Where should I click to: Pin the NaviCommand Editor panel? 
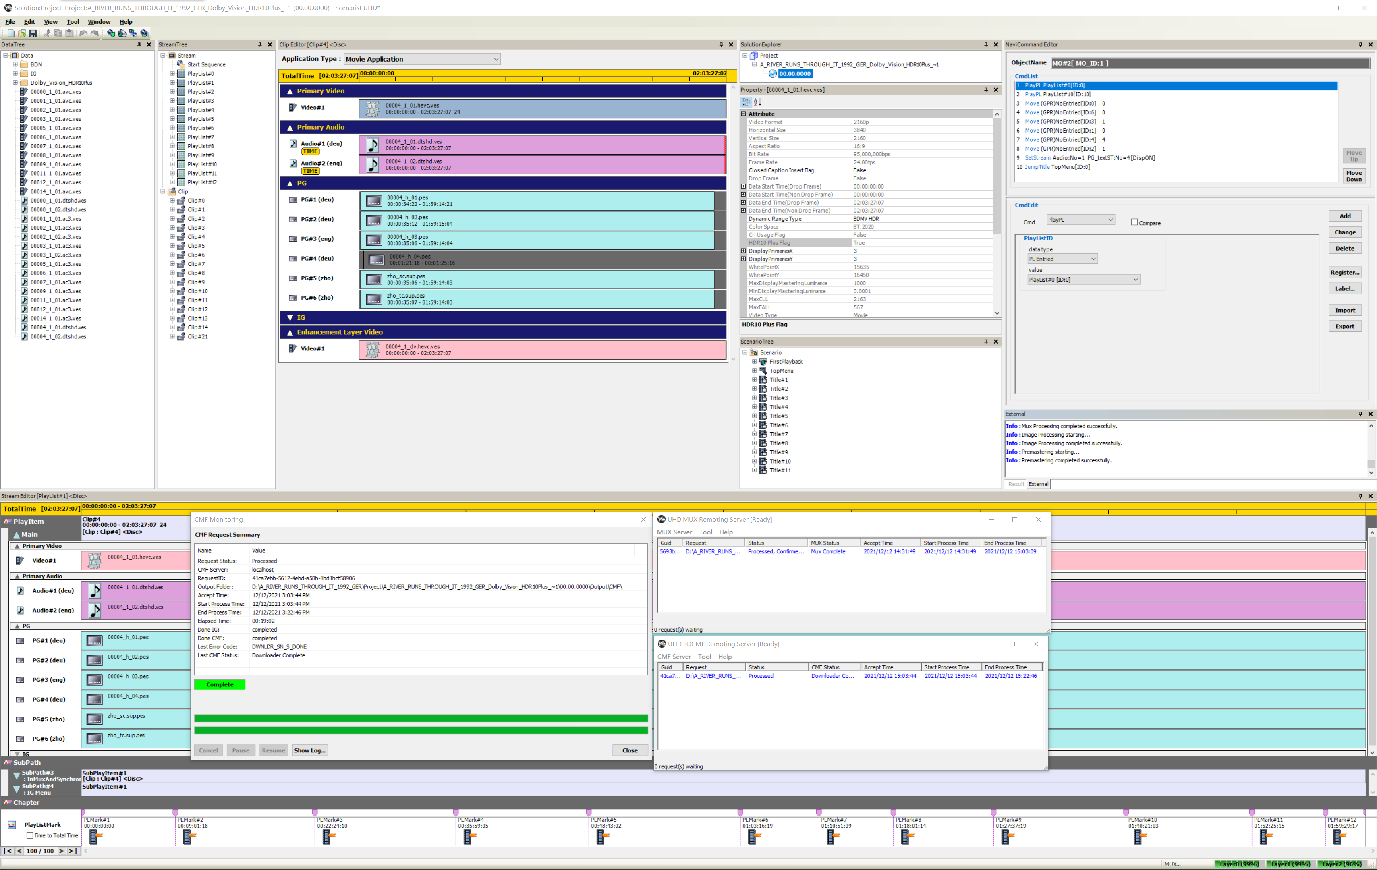(x=1360, y=45)
